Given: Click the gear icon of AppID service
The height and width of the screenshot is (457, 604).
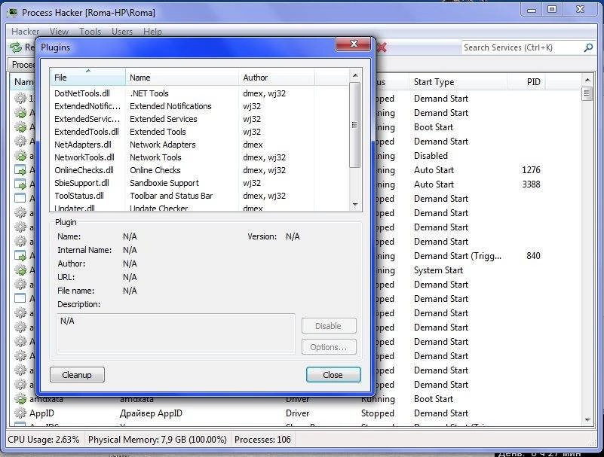Looking at the screenshot, I should click(20, 413).
